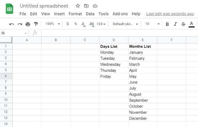Click the 'Last edit was seconds ago' link

[x=170, y=14]
